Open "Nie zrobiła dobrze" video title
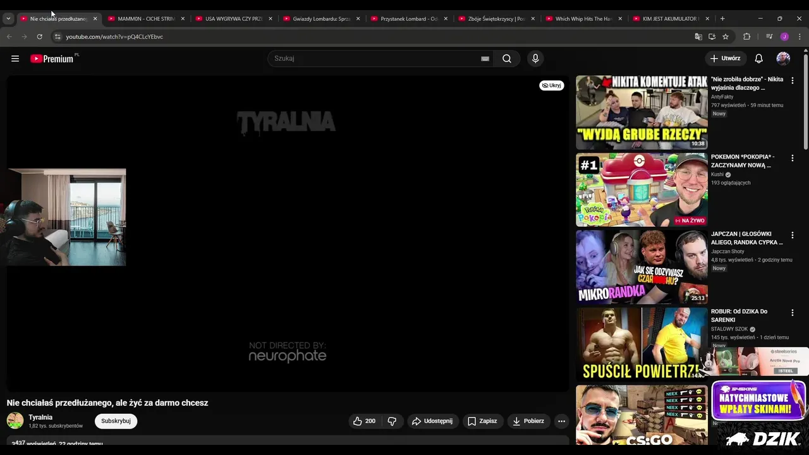Image resolution: width=809 pixels, height=455 pixels. click(747, 83)
